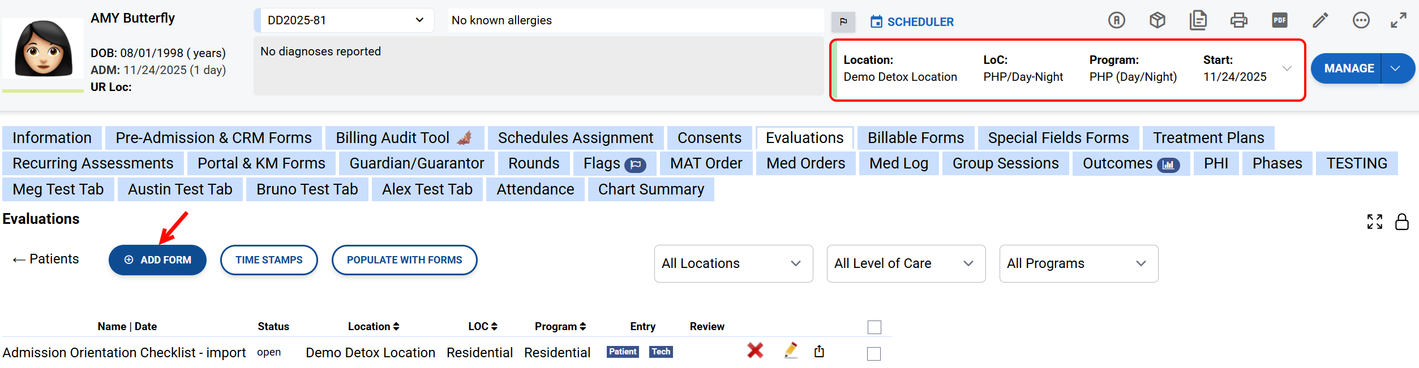
Task: Open the All Programs filter dropdown
Action: click(x=1078, y=263)
